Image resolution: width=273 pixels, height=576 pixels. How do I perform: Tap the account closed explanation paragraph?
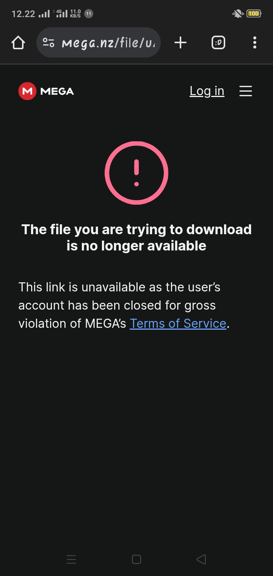[124, 305]
